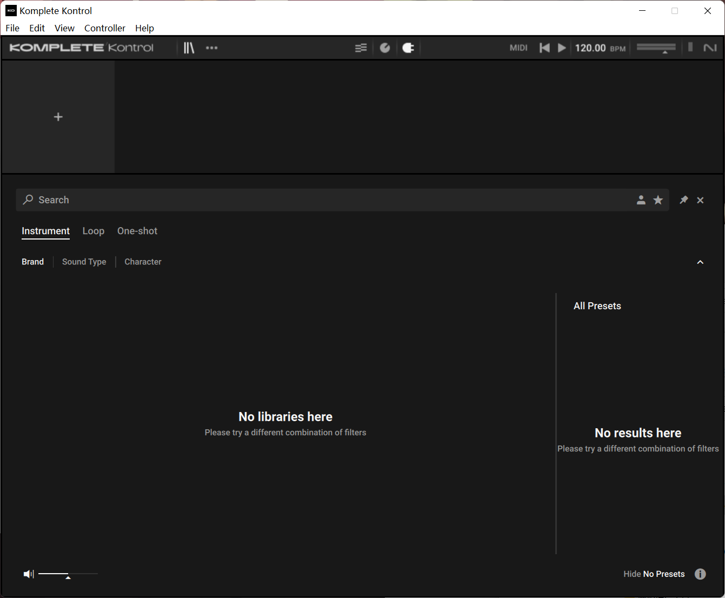This screenshot has height=598, width=725.
Task: Open the info icon panel
Action: 700,574
